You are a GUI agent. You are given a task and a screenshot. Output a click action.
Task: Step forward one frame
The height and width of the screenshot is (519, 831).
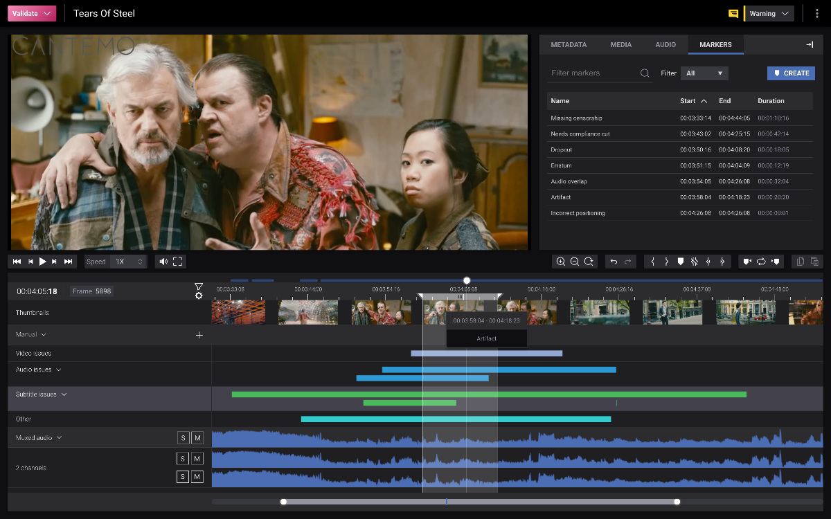(x=55, y=262)
